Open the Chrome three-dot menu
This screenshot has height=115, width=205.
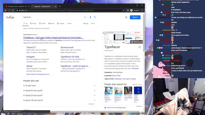(x=142, y=10)
